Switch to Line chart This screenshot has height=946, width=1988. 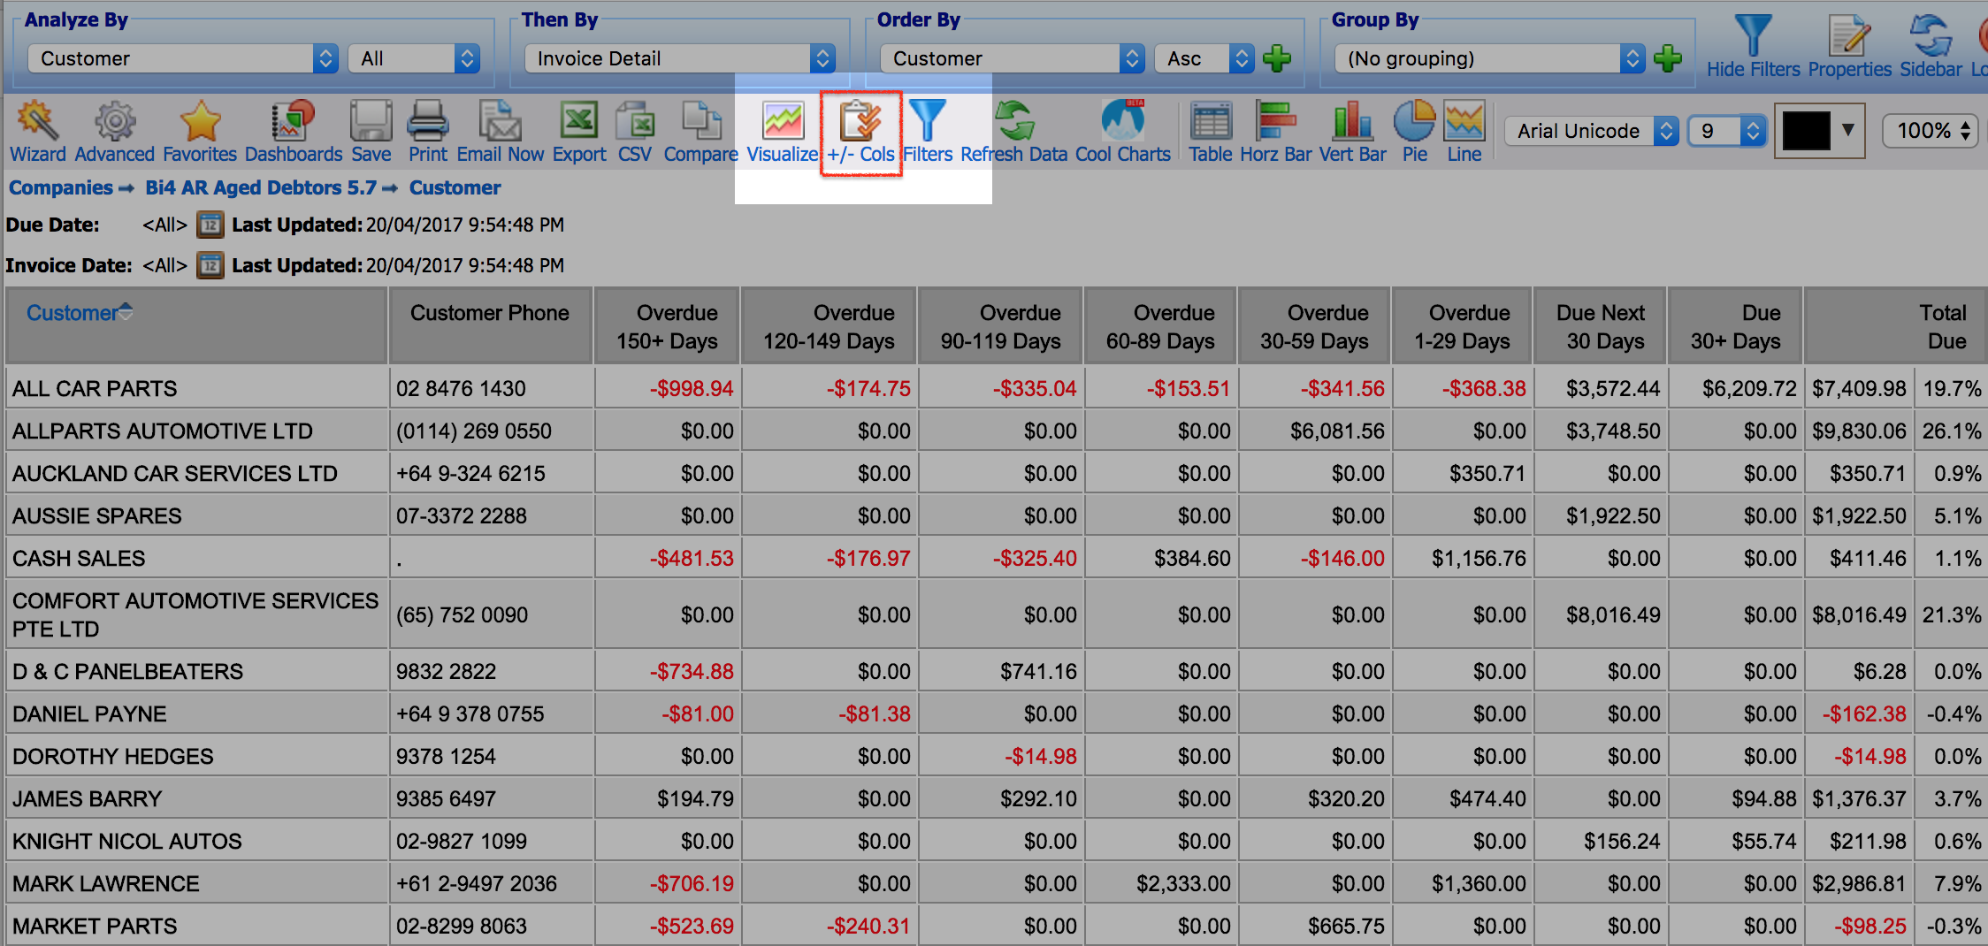tap(1464, 133)
